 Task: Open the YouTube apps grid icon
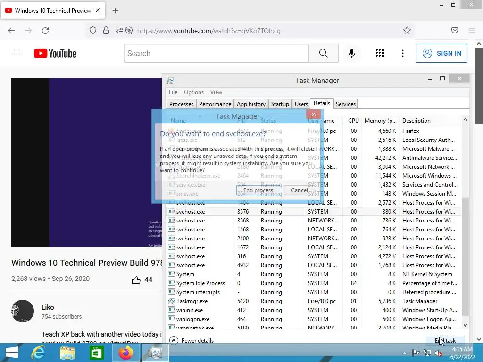380,53
